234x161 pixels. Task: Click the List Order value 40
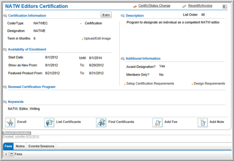pos(203,15)
